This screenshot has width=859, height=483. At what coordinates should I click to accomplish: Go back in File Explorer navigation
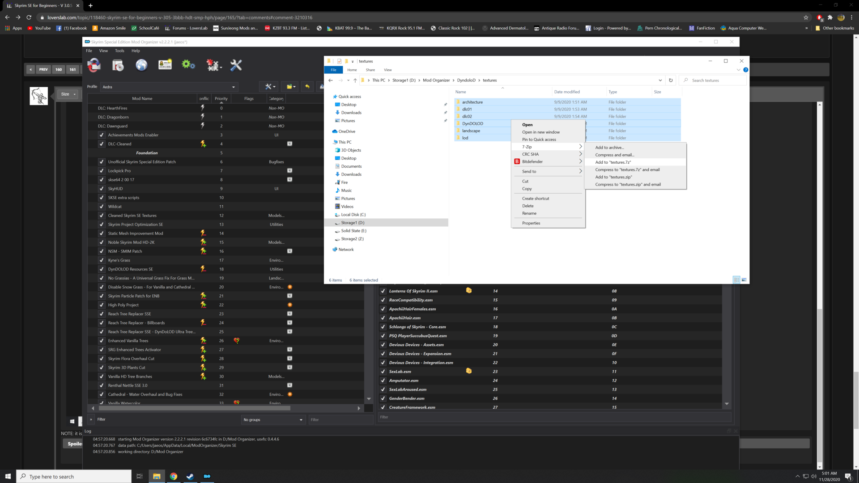pos(331,80)
